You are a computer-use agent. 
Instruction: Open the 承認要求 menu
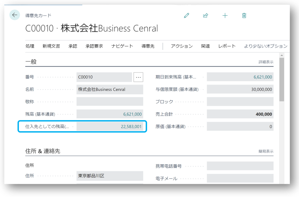point(94,46)
